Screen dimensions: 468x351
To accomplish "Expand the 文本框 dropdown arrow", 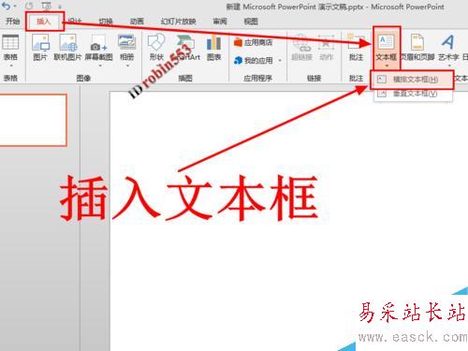I will point(387,66).
